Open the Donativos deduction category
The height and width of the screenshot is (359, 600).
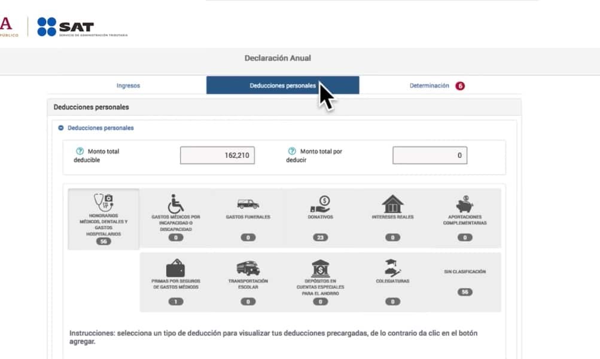point(321,205)
